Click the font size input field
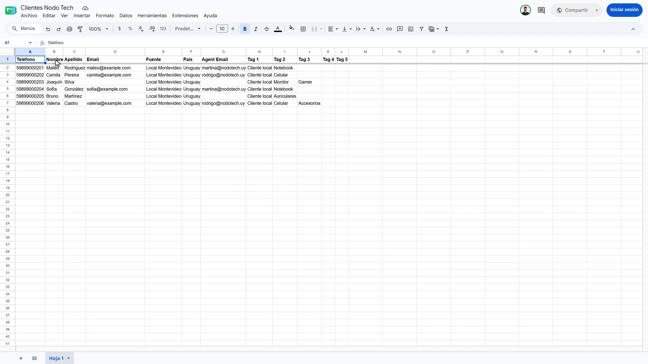648x364 pixels. click(222, 29)
